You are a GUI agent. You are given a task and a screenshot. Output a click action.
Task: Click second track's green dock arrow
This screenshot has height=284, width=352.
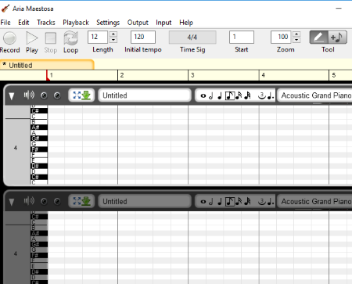(86, 201)
